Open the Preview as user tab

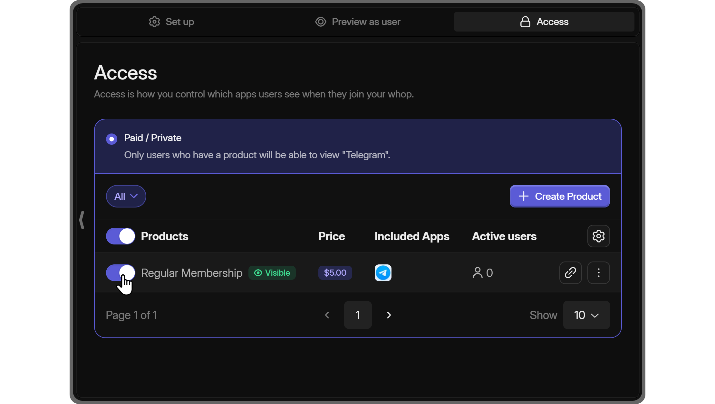click(358, 22)
